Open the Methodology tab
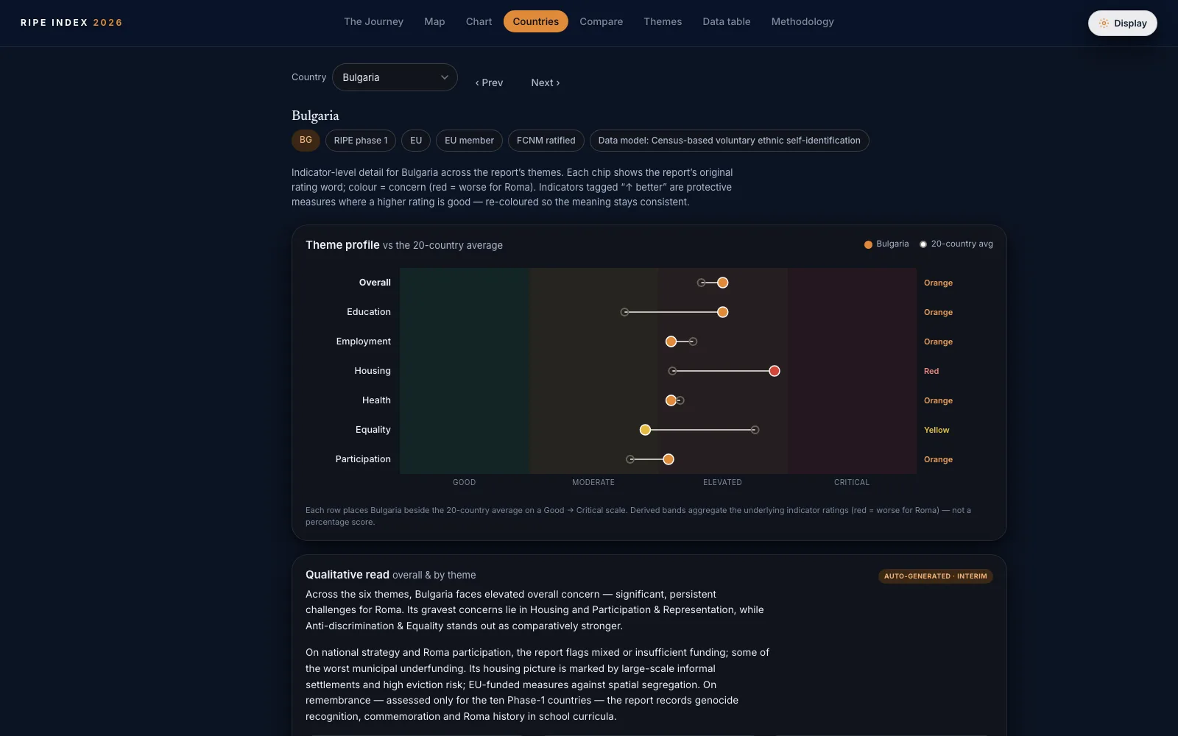 click(803, 21)
